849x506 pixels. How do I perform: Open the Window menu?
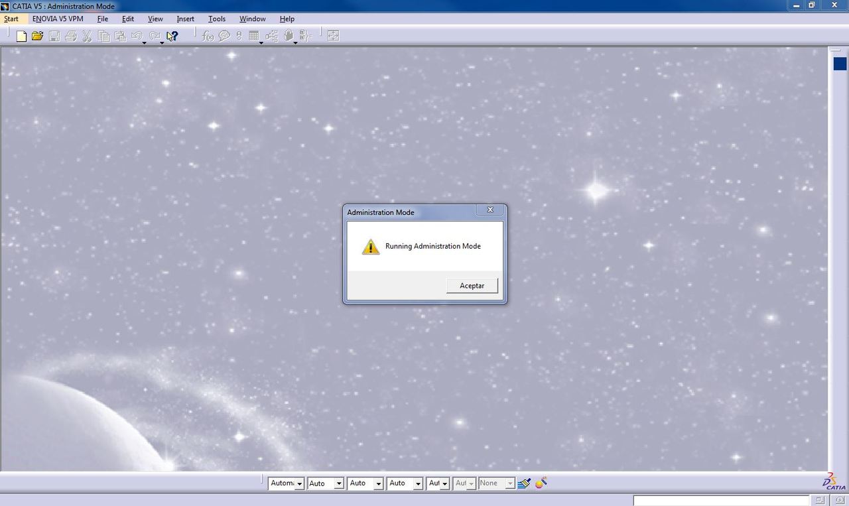click(x=253, y=19)
